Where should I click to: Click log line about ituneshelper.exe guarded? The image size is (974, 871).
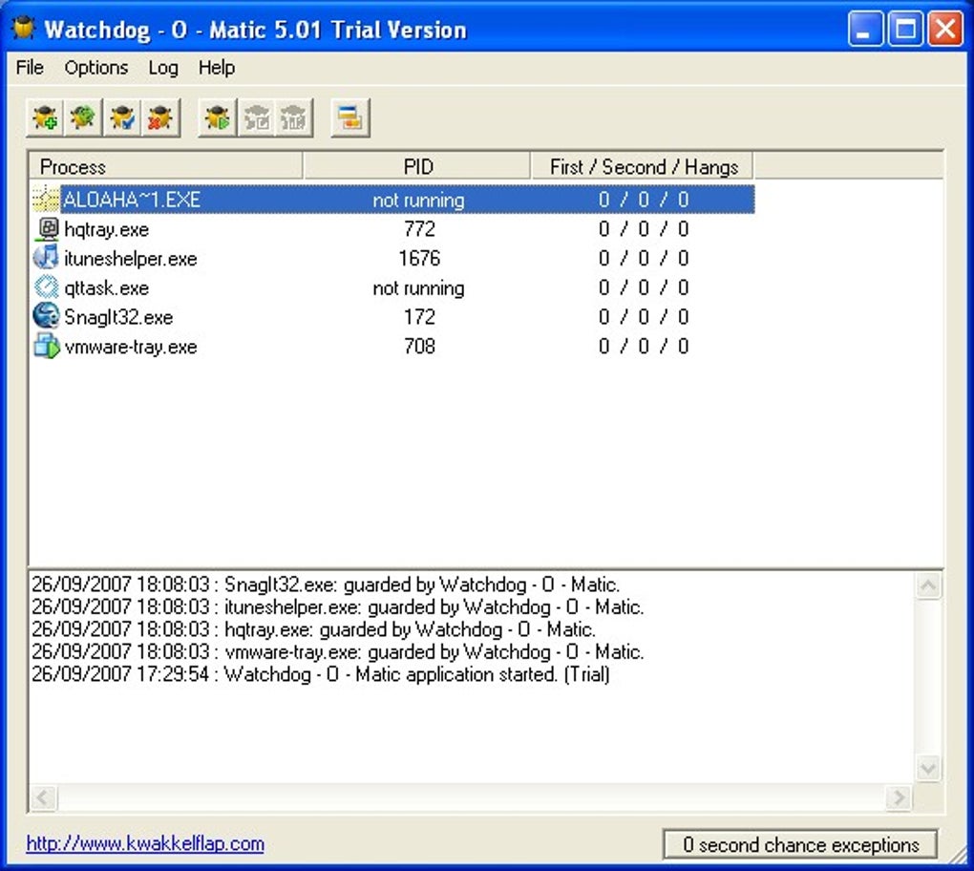point(337,606)
